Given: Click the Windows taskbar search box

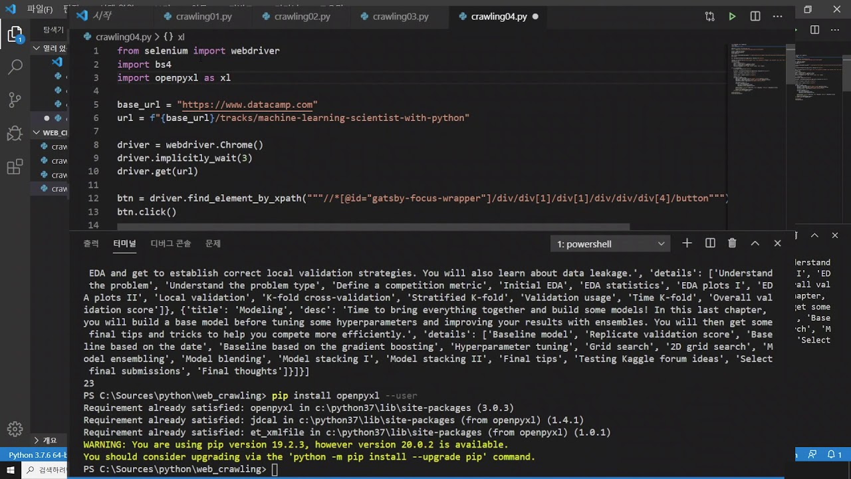Looking at the screenshot, I should (x=45, y=470).
